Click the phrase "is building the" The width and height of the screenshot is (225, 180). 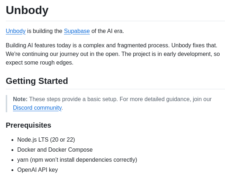tap(45, 31)
